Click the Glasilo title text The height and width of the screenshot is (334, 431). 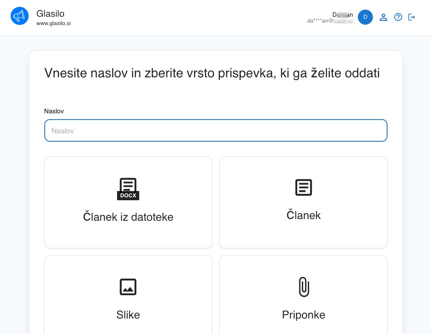pyautogui.click(x=50, y=13)
